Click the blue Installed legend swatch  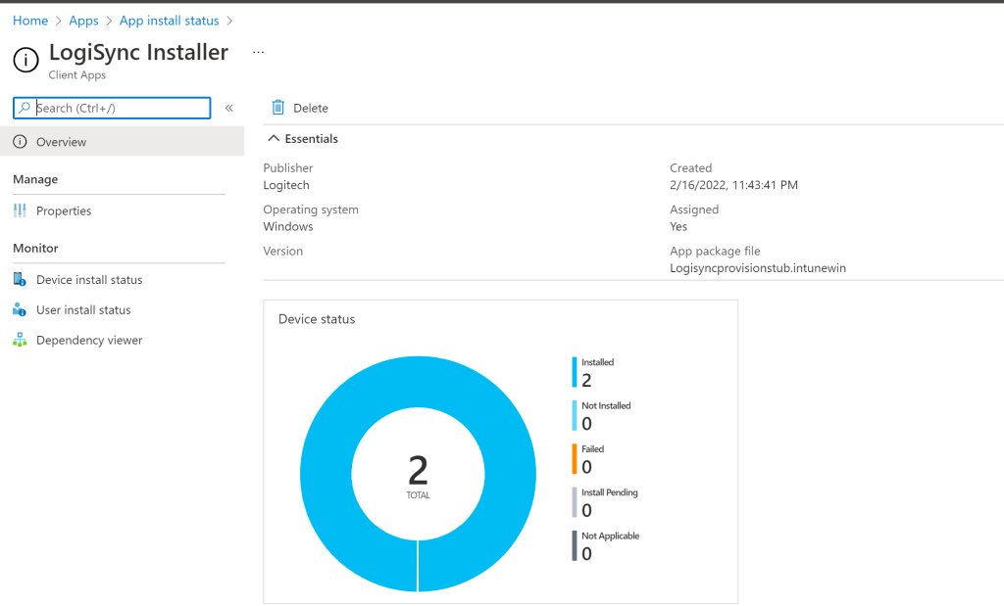click(x=575, y=372)
